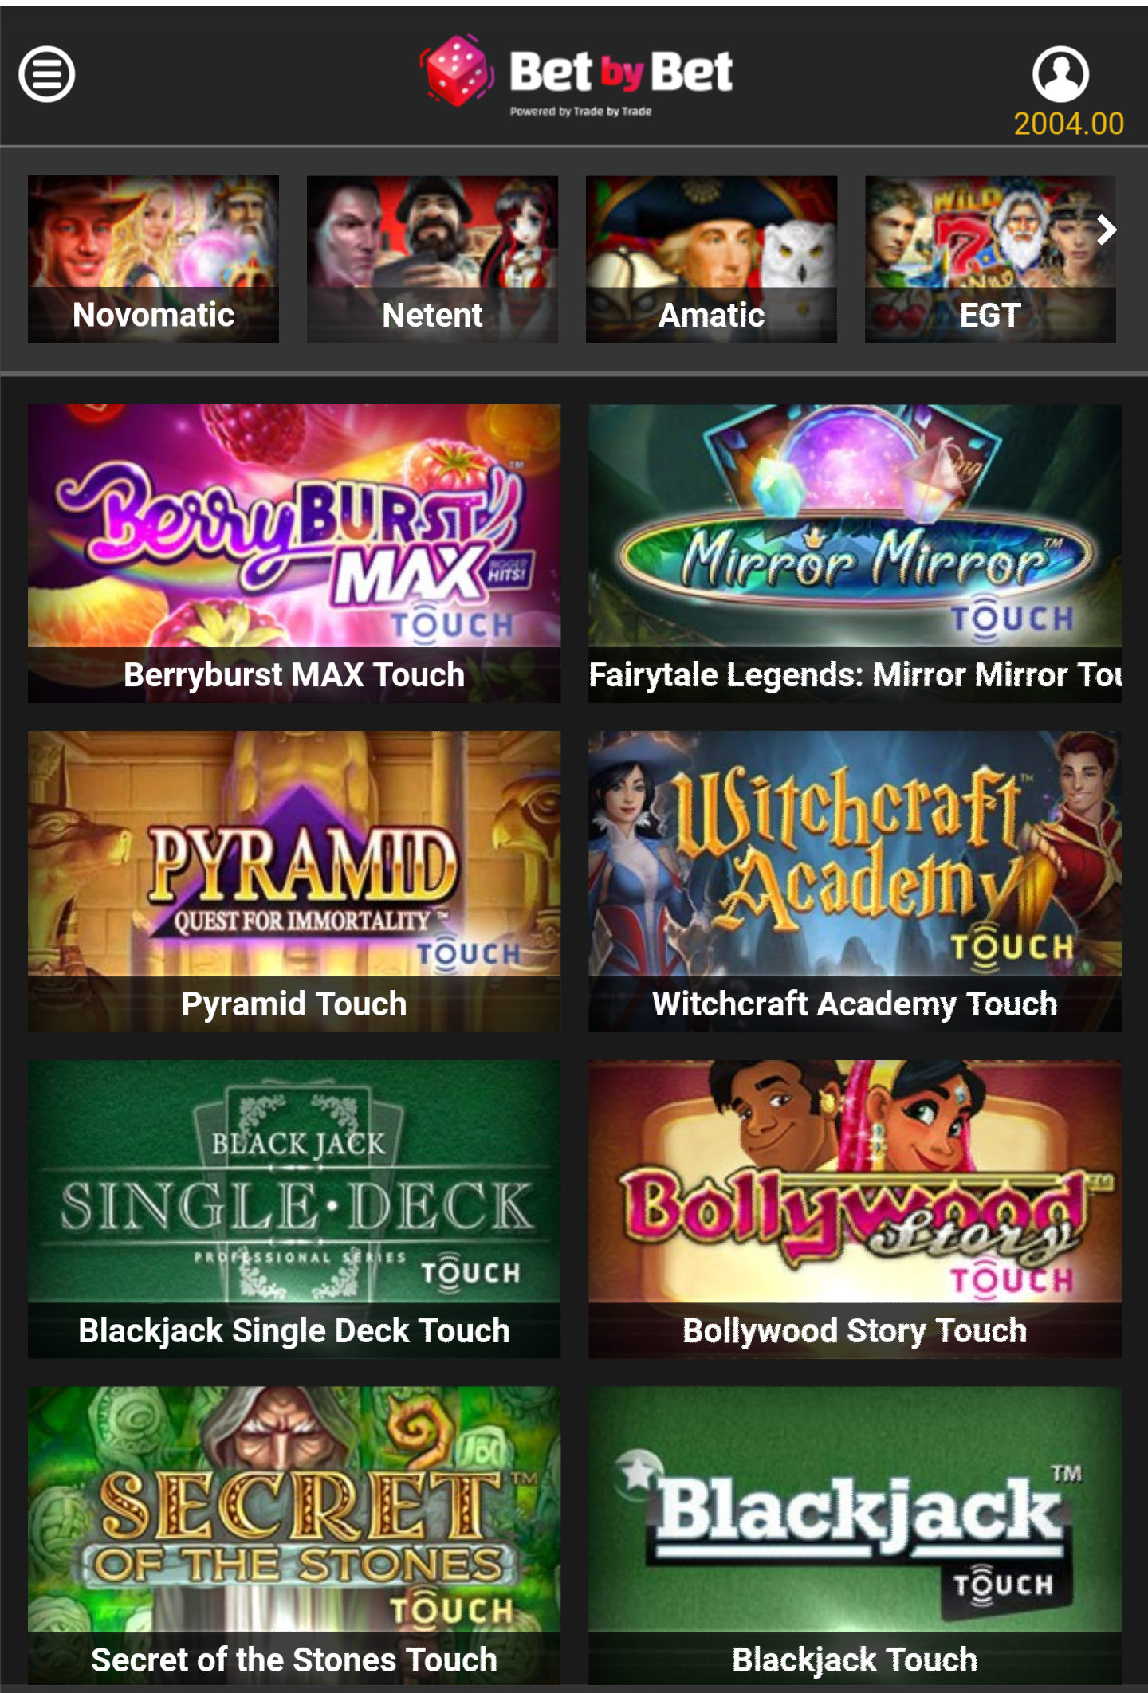The width and height of the screenshot is (1148, 1693).
Task: Click the Bollywood Story Touch caption
Action: point(855,1331)
